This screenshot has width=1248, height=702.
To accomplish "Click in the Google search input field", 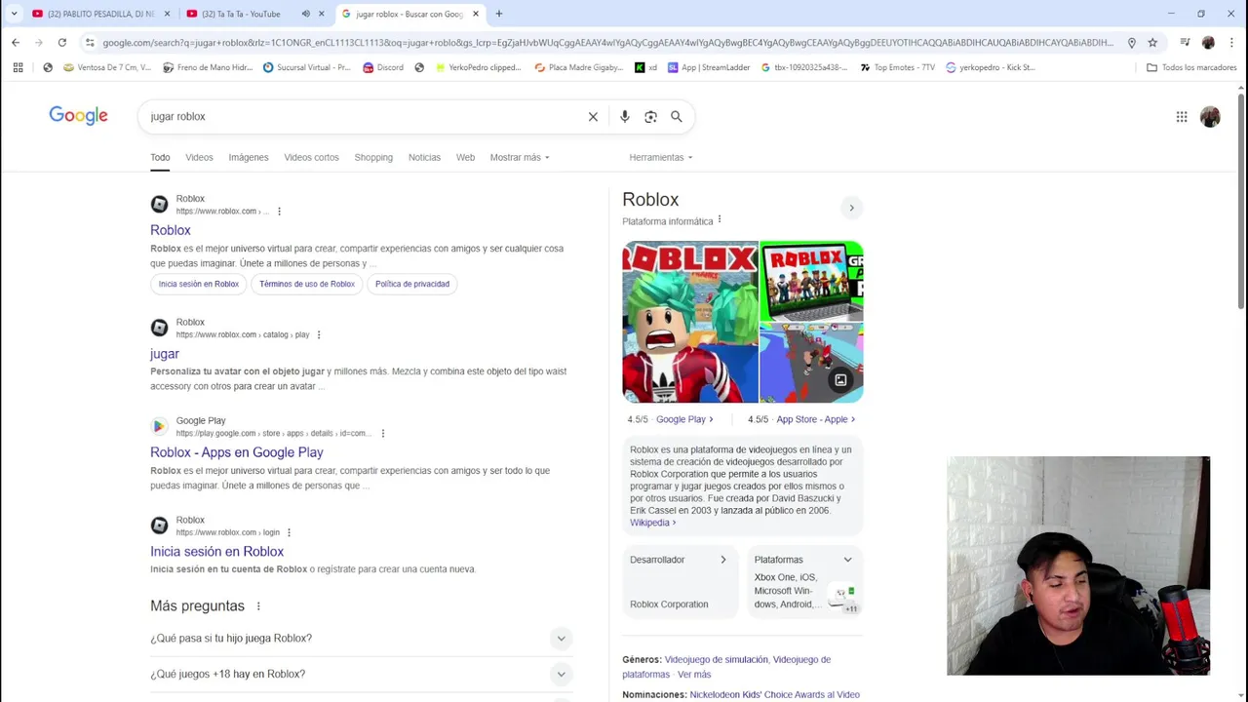I will pos(366,116).
